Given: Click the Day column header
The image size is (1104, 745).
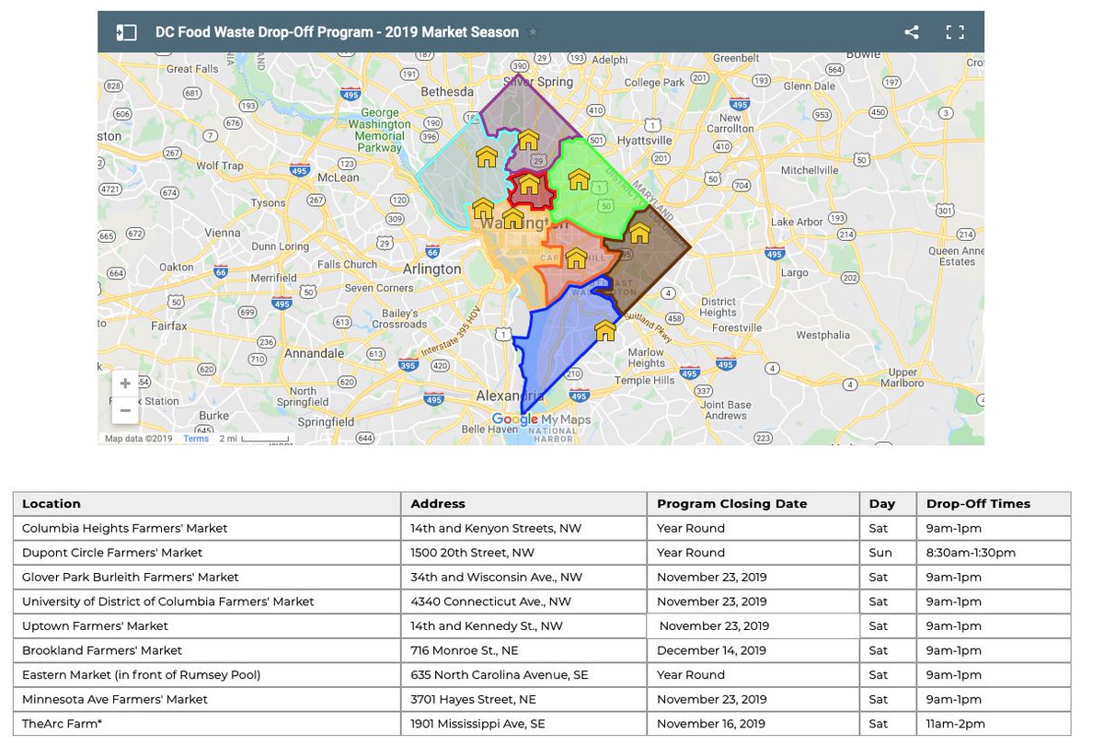Looking at the screenshot, I should point(888,504).
